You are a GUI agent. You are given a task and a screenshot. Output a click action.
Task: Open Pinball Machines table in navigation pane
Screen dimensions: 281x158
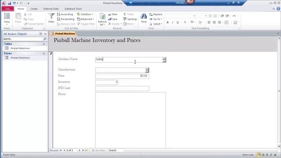(x=20, y=48)
